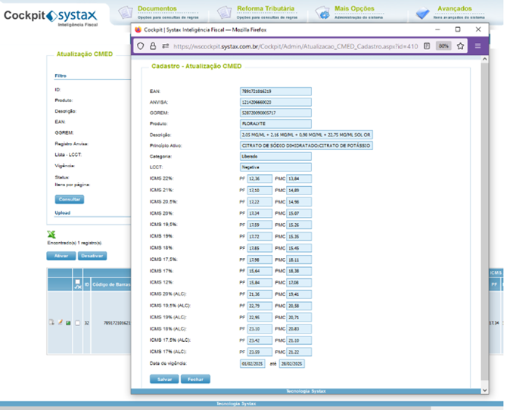Click the Documentos menu icon
Image resolution: width=510 pixels, height=410 pixels.
[x=126, y=13]
